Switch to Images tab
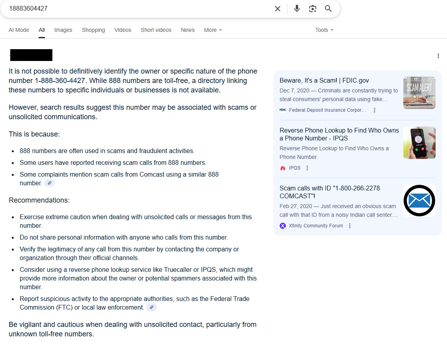 63,30
